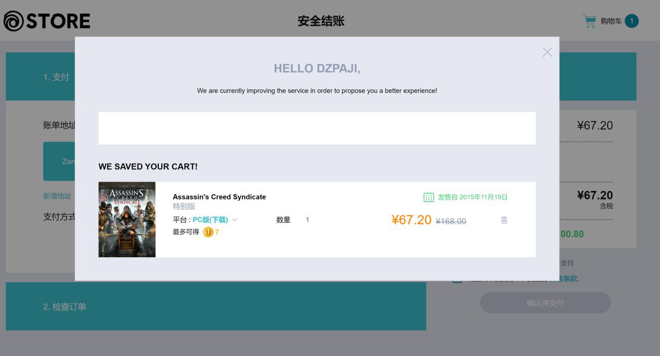Click the Assassin's Creed Syndicate cover thumbnail
This screenshot has width=660, height=356.
click(x=127, y=219)
